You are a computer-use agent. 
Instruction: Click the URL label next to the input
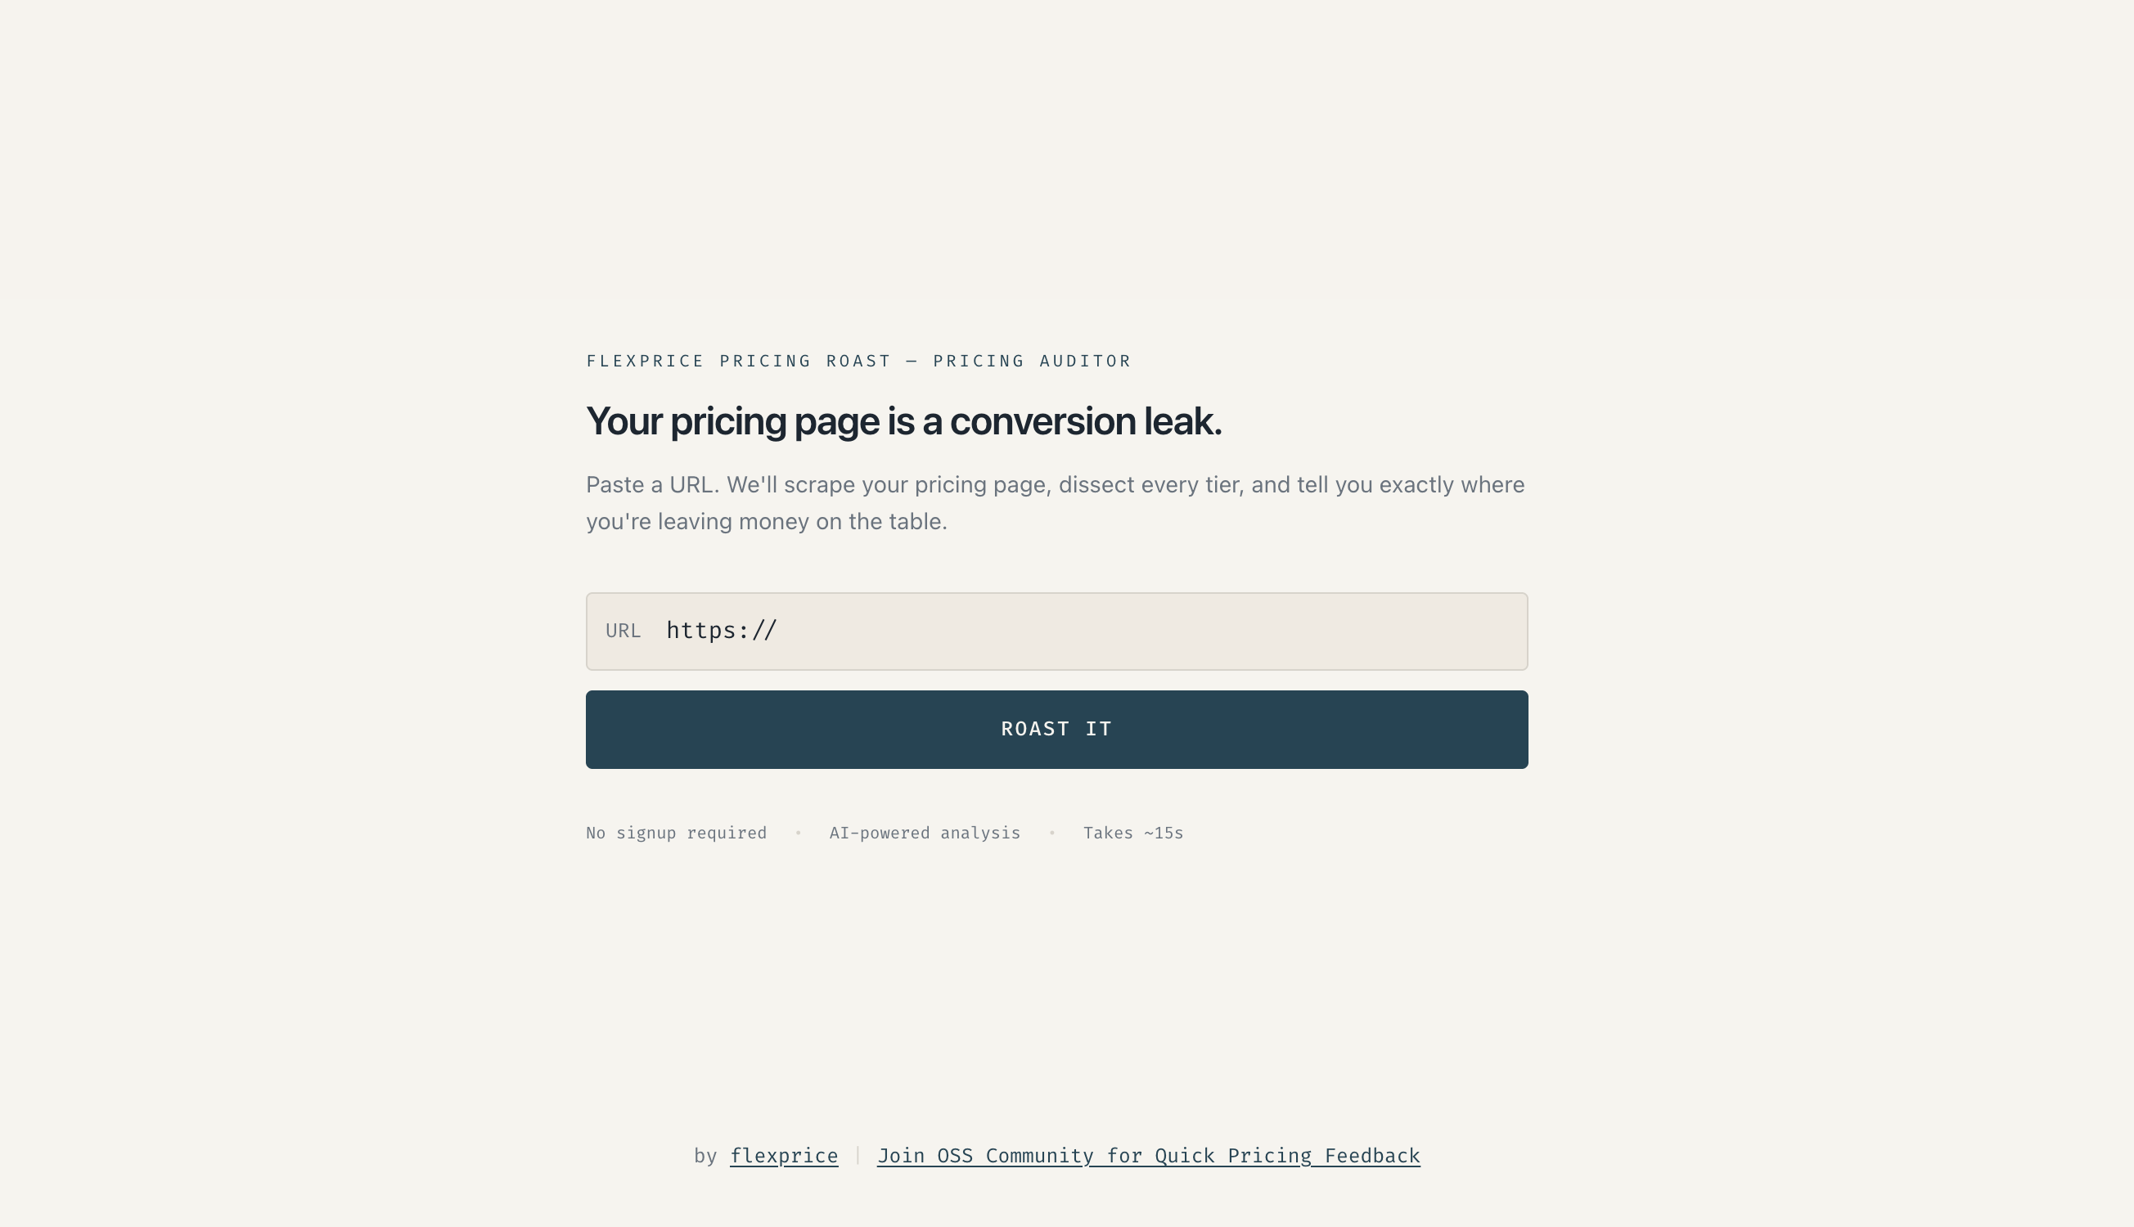click(x=624, y=631)
